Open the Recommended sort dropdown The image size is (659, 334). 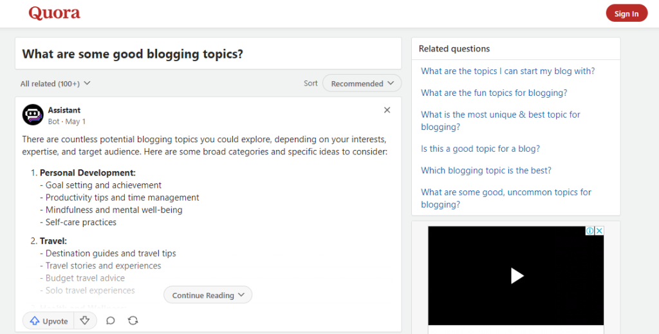(362, 83)
